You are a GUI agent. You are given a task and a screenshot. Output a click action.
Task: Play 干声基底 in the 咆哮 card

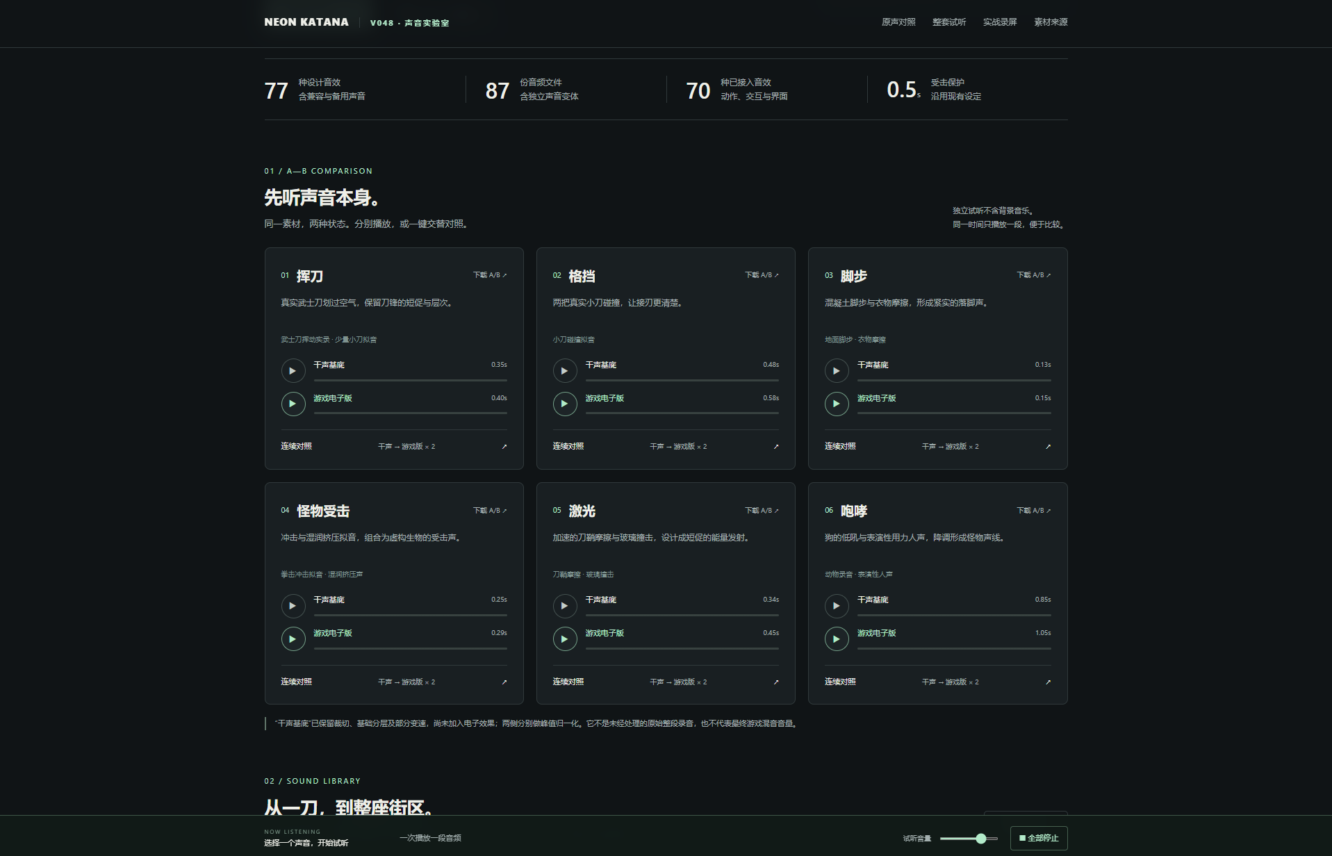(837, 606)
